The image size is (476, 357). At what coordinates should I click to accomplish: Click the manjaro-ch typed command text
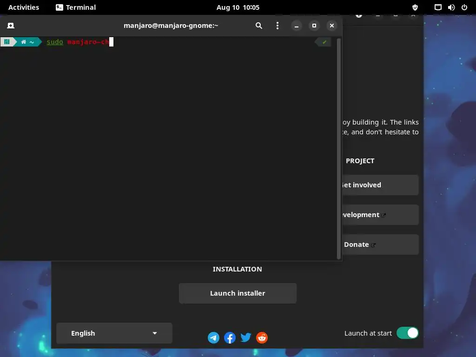pyautogui.click(x=88, y=42)
